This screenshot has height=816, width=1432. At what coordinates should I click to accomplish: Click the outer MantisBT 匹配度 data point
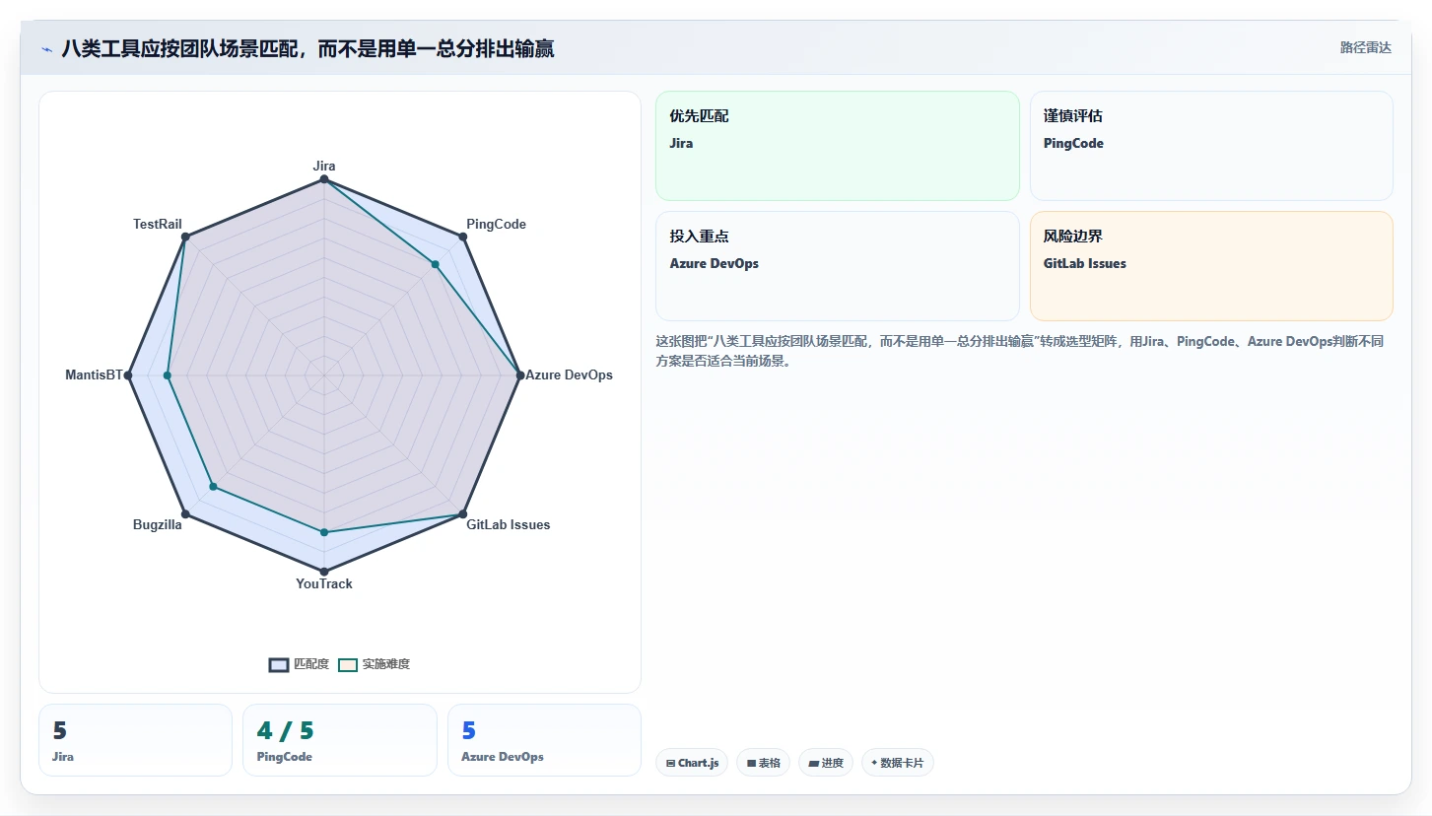point(128,374)
